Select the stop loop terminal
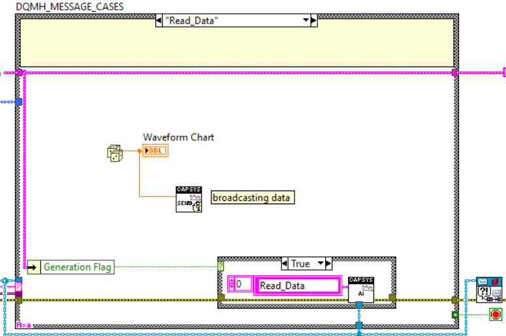 496,314
